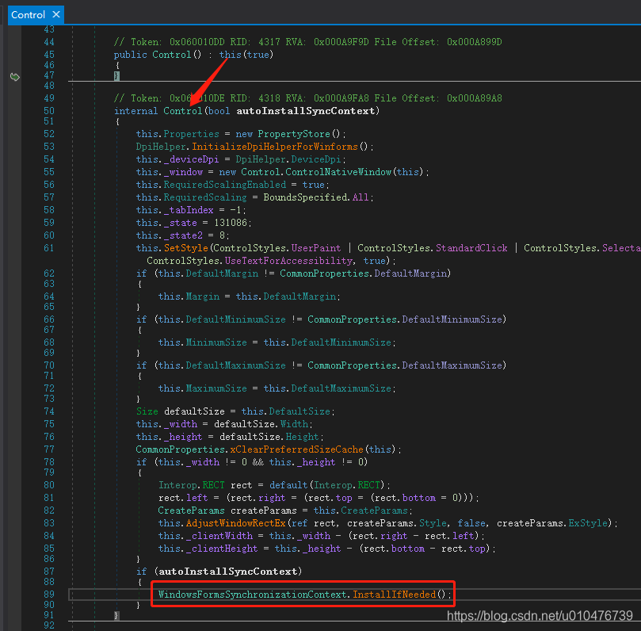
Task: Click MinimumSize property on line 68
Action: (216, 342)
